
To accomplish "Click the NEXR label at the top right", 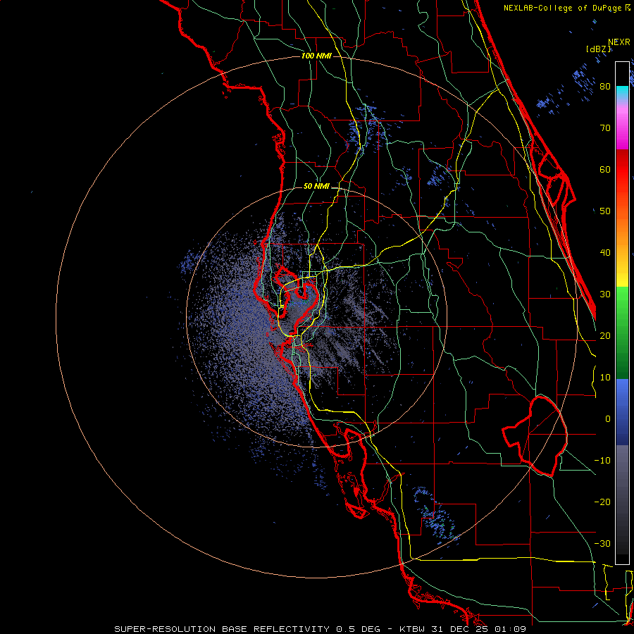I will [x=619, y=42].
